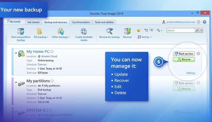This screenshot has height=122, width=212.
Task: Open Settings link for My Home PC
Action: 191,73
